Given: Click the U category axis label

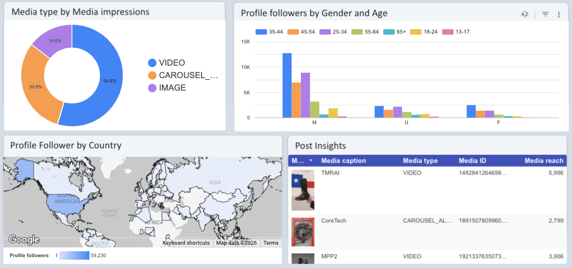Looking at the screenshot, I should point(406,123).
